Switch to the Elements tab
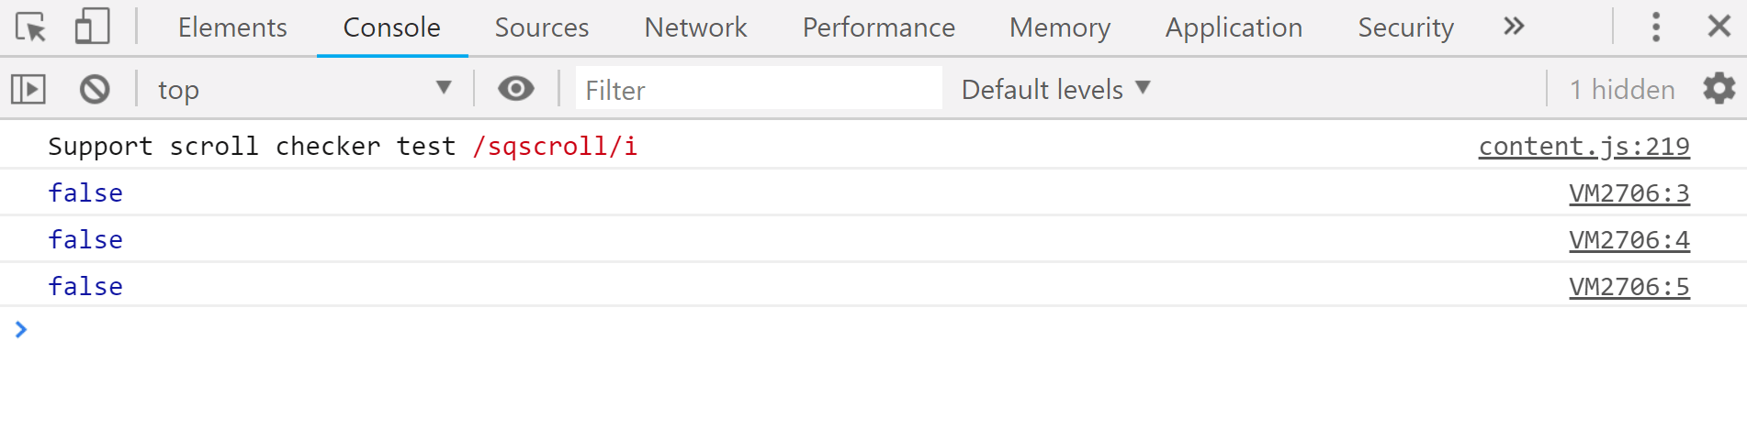The image size is (1747, 440). [x=232, y=27]
